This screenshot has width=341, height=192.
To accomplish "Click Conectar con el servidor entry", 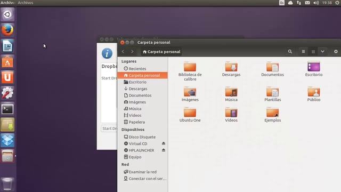I will (x=142, y=179).
